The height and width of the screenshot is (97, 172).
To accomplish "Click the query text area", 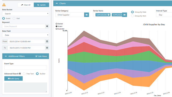I will [26, 87].
